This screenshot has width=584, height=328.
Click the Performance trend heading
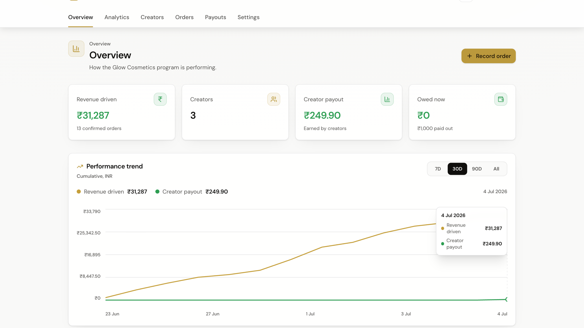pos(115,166)
